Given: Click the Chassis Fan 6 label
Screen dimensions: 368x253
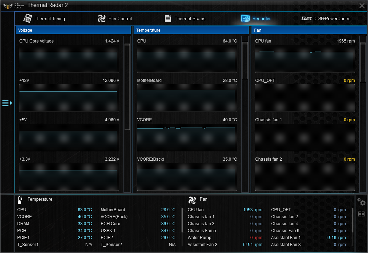Looking at the screenshot, I should pos(285,231).
